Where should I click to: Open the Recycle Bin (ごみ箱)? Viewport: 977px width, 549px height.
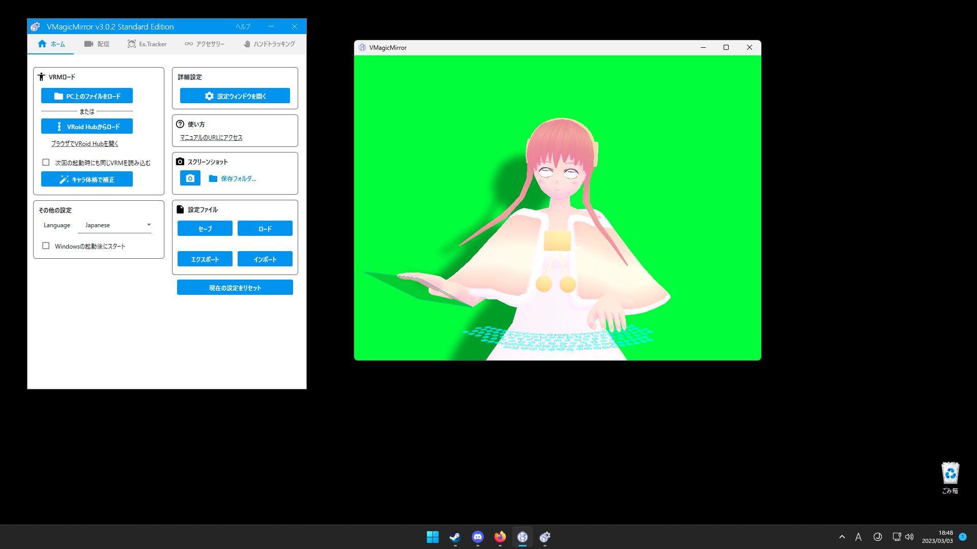point(951,474)
